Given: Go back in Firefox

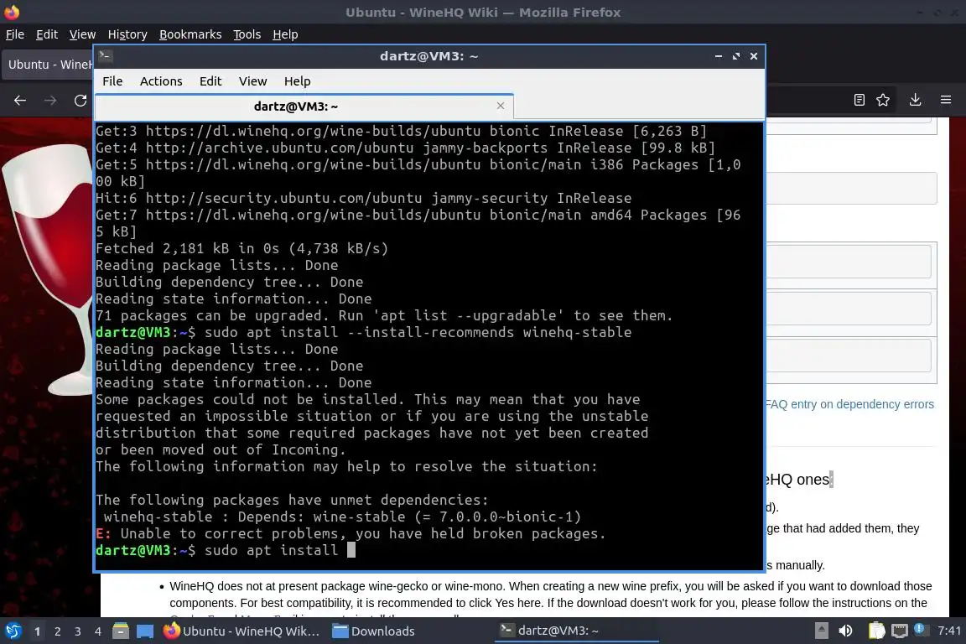Looking at the screenshot, I should [x=20, y=101].
